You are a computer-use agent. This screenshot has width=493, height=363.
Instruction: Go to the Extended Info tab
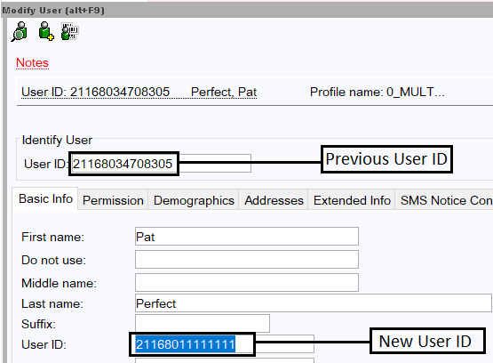(352, 200)
